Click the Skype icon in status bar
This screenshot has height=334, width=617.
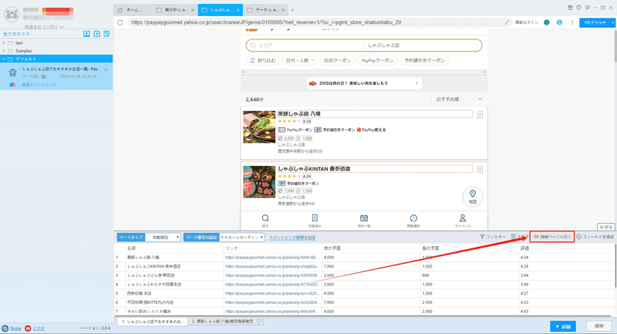(5, 328)
